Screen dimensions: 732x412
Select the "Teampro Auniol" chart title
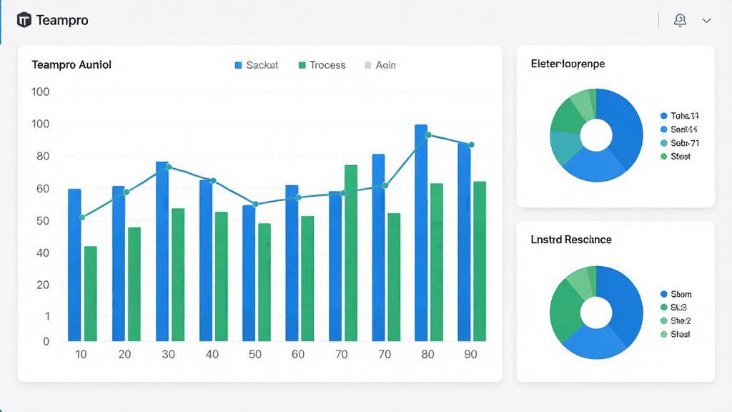point(71,64)
